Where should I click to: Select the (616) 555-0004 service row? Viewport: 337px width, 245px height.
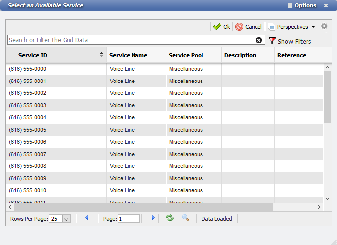click(x=28, y=118)
